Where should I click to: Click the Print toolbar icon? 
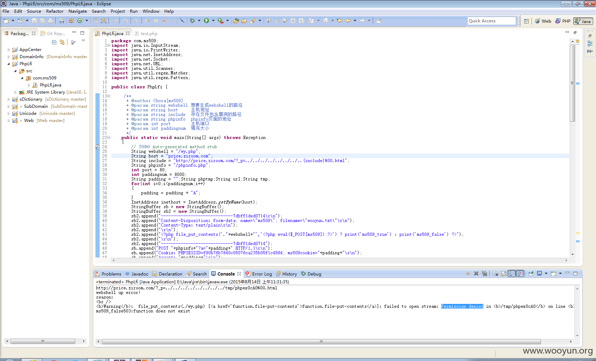point(50,21)
